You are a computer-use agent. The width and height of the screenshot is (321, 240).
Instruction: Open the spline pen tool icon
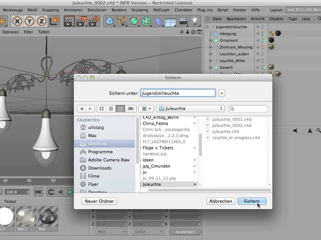(122, 21)
